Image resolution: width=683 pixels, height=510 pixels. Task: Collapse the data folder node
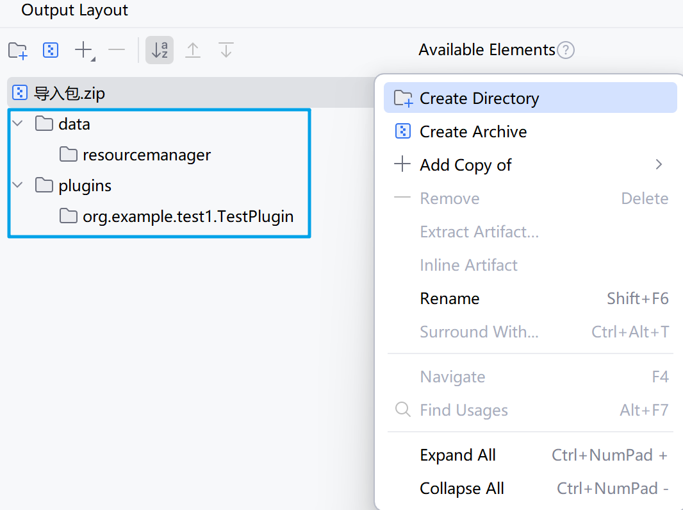(18, 123)
